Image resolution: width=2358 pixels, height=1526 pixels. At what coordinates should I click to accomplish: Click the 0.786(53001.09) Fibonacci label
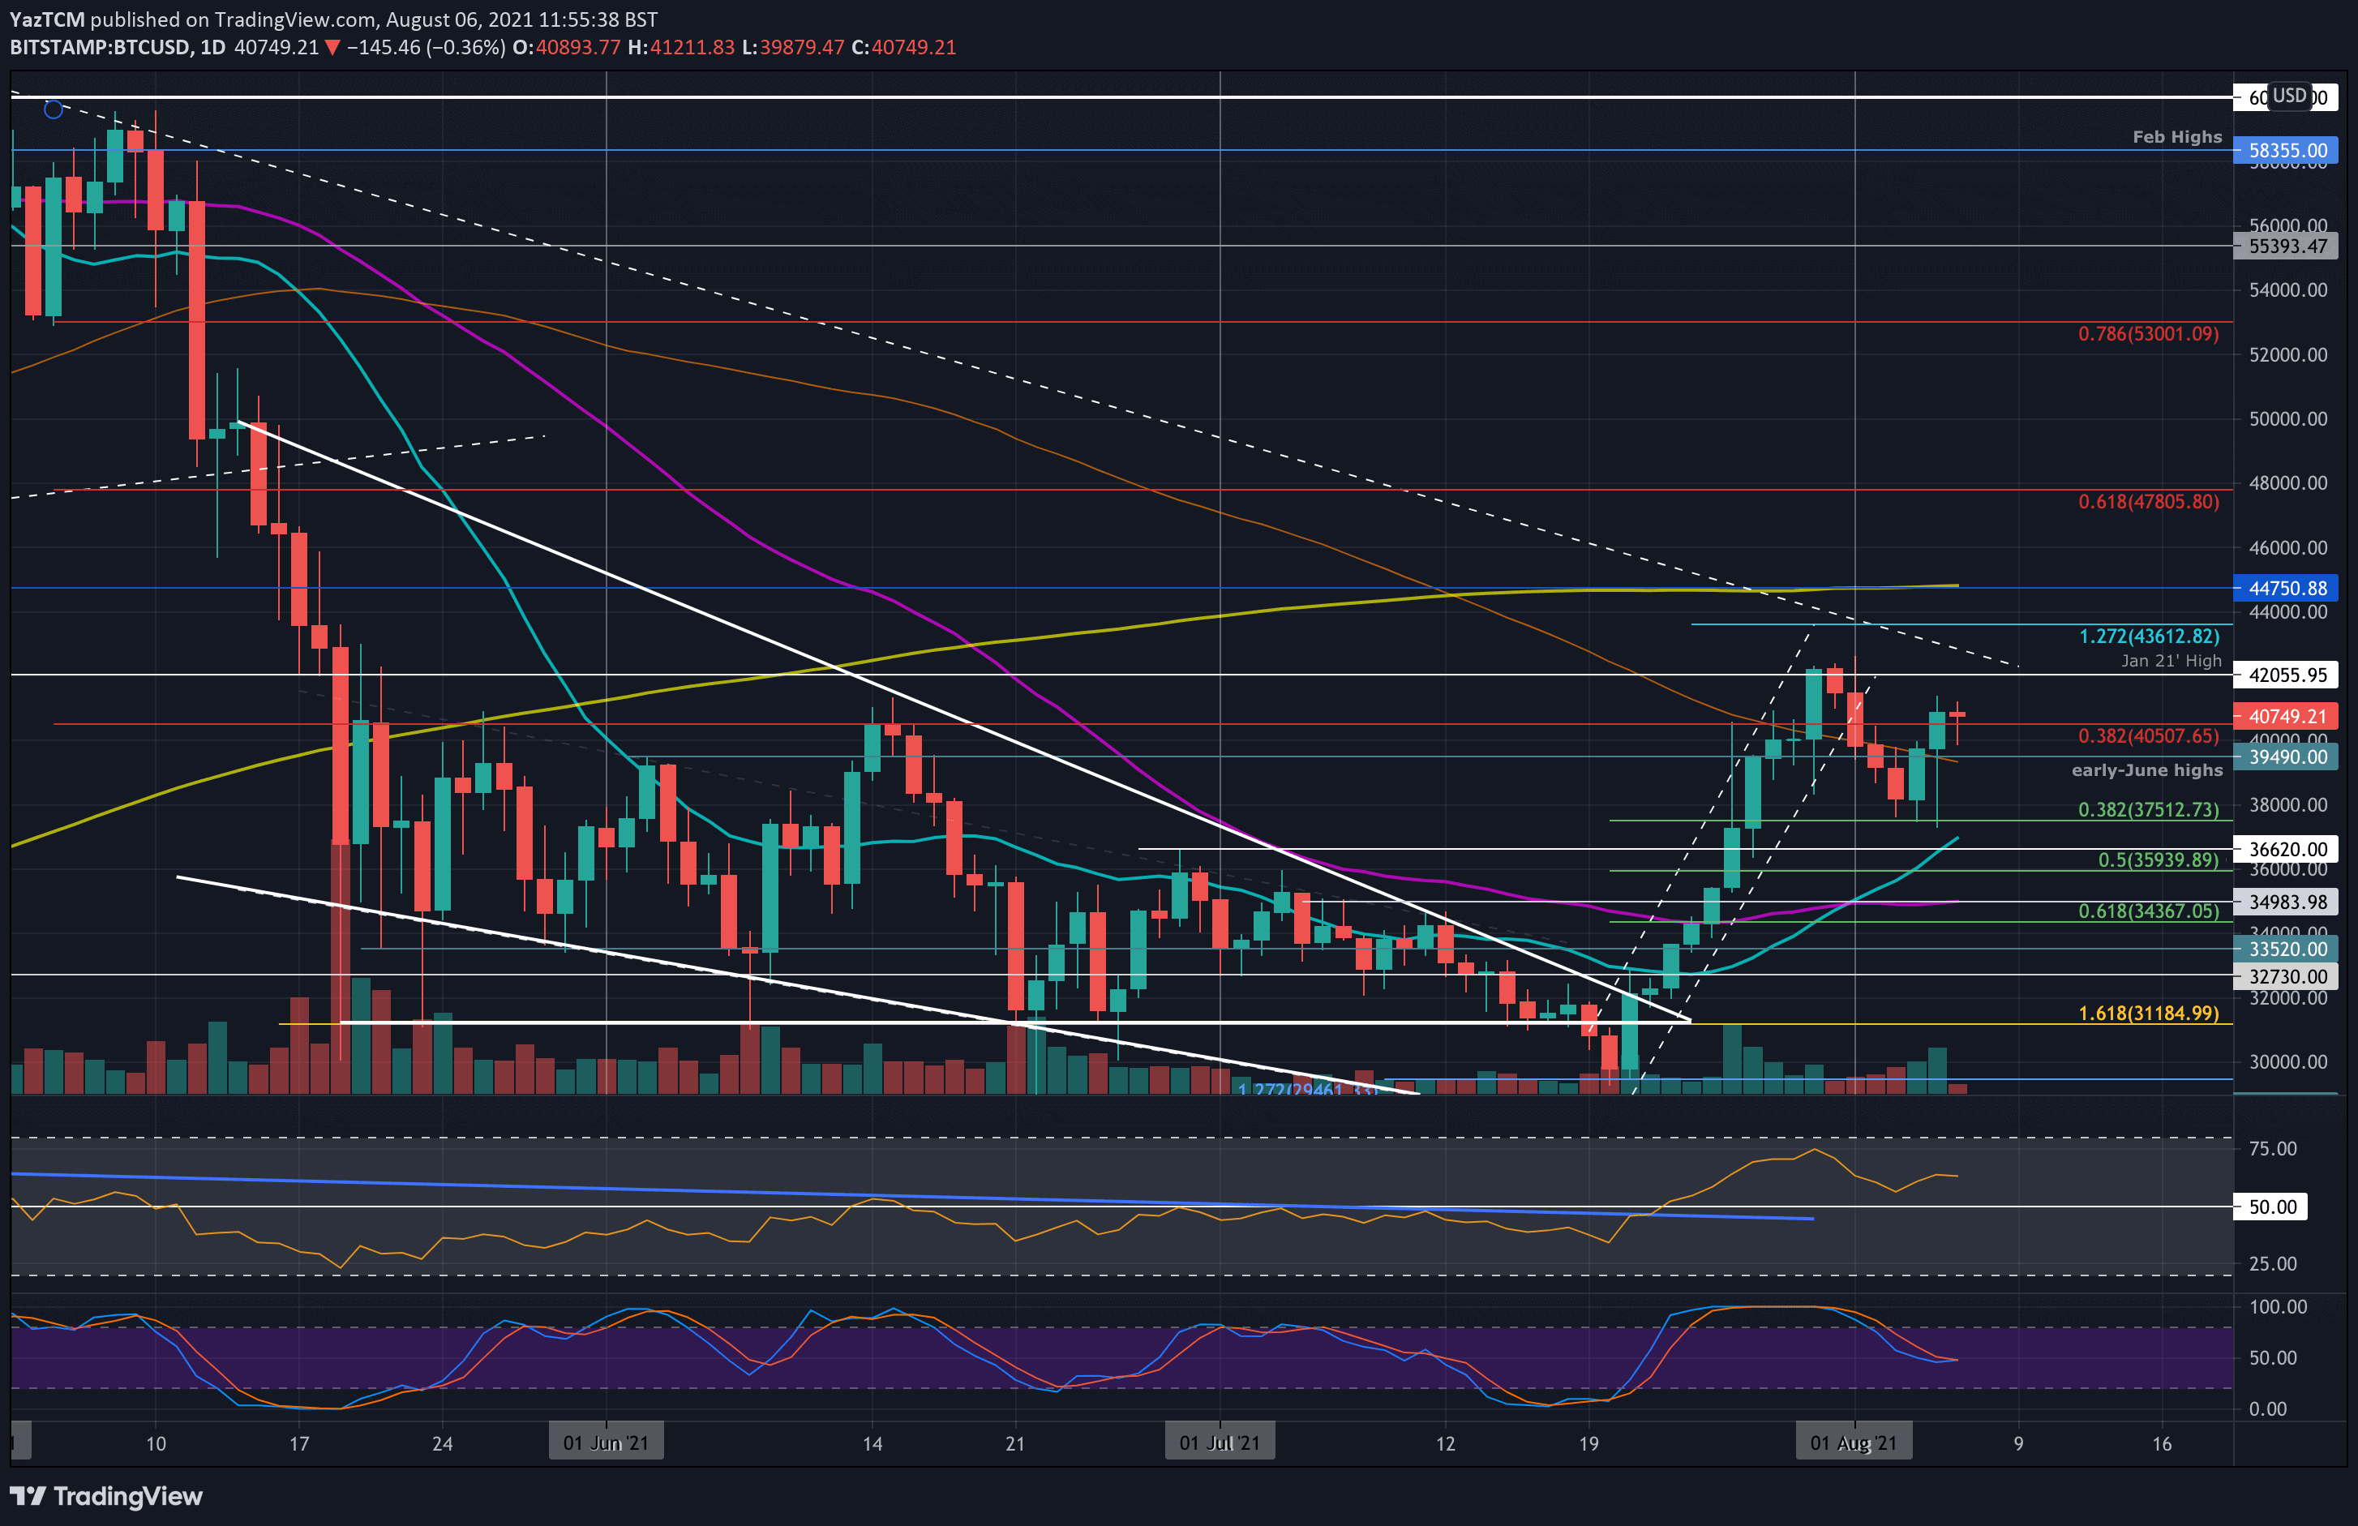[2148, 334]
